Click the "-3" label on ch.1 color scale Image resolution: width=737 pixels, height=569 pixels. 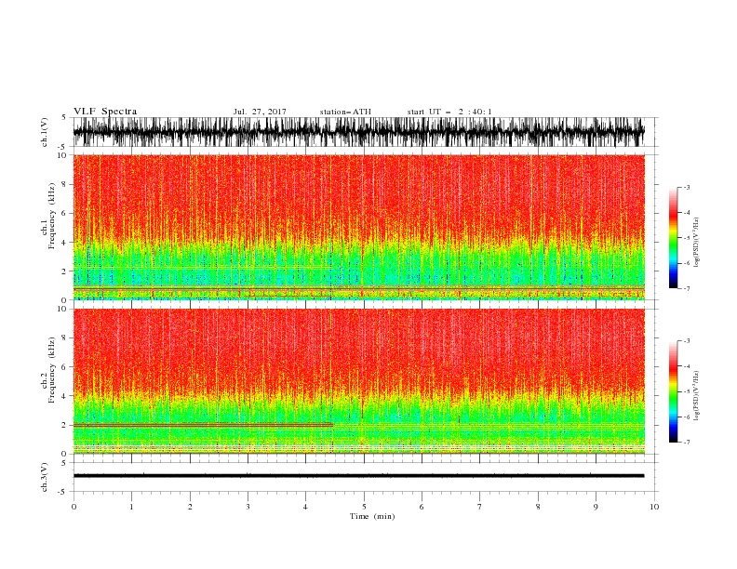coord(686,187)
